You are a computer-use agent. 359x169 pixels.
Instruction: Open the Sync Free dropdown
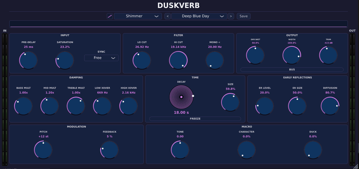pyautogui.click(x=101, y=58)
